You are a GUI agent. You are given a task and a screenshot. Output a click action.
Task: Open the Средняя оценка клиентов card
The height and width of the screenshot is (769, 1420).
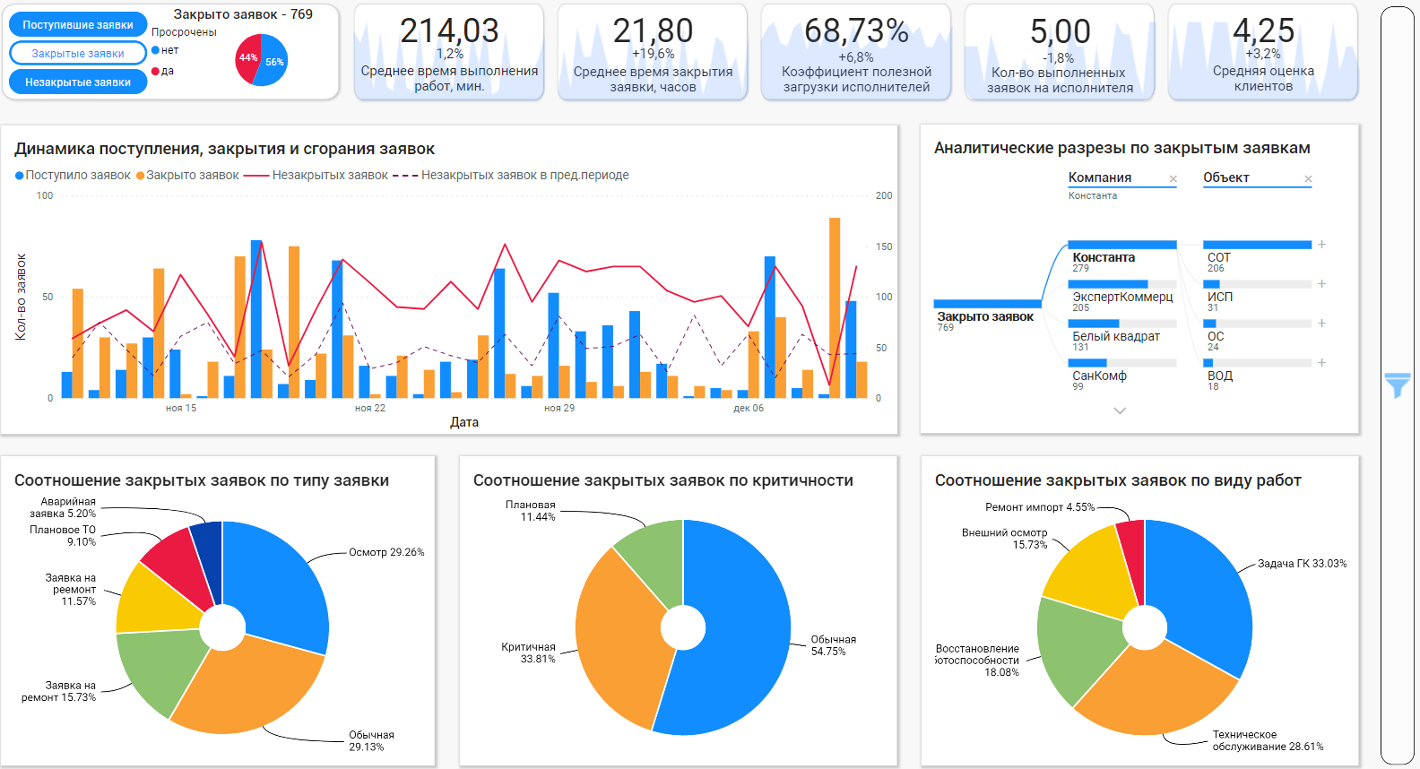[1263, 52]
